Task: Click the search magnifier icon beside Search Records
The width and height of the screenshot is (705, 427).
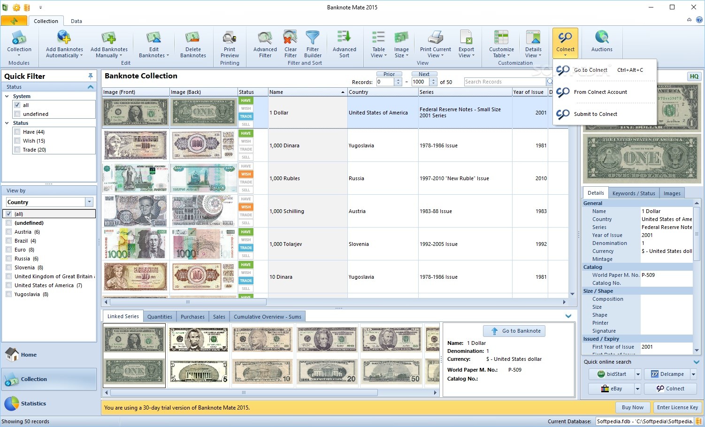Action: [x=550, y=82]
